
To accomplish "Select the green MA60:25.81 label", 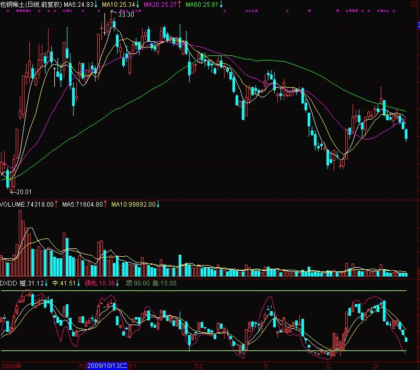I will tap(202, 5).
